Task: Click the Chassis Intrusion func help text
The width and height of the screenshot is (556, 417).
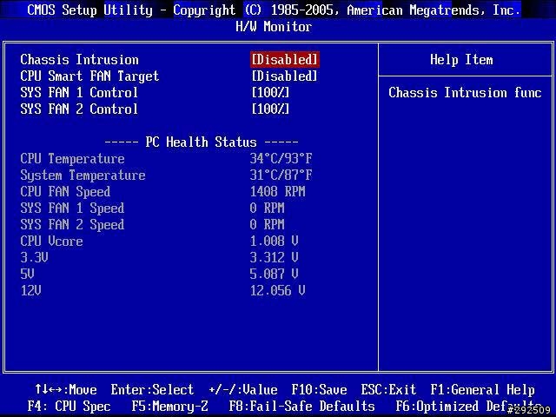Action: coord(465,93)
